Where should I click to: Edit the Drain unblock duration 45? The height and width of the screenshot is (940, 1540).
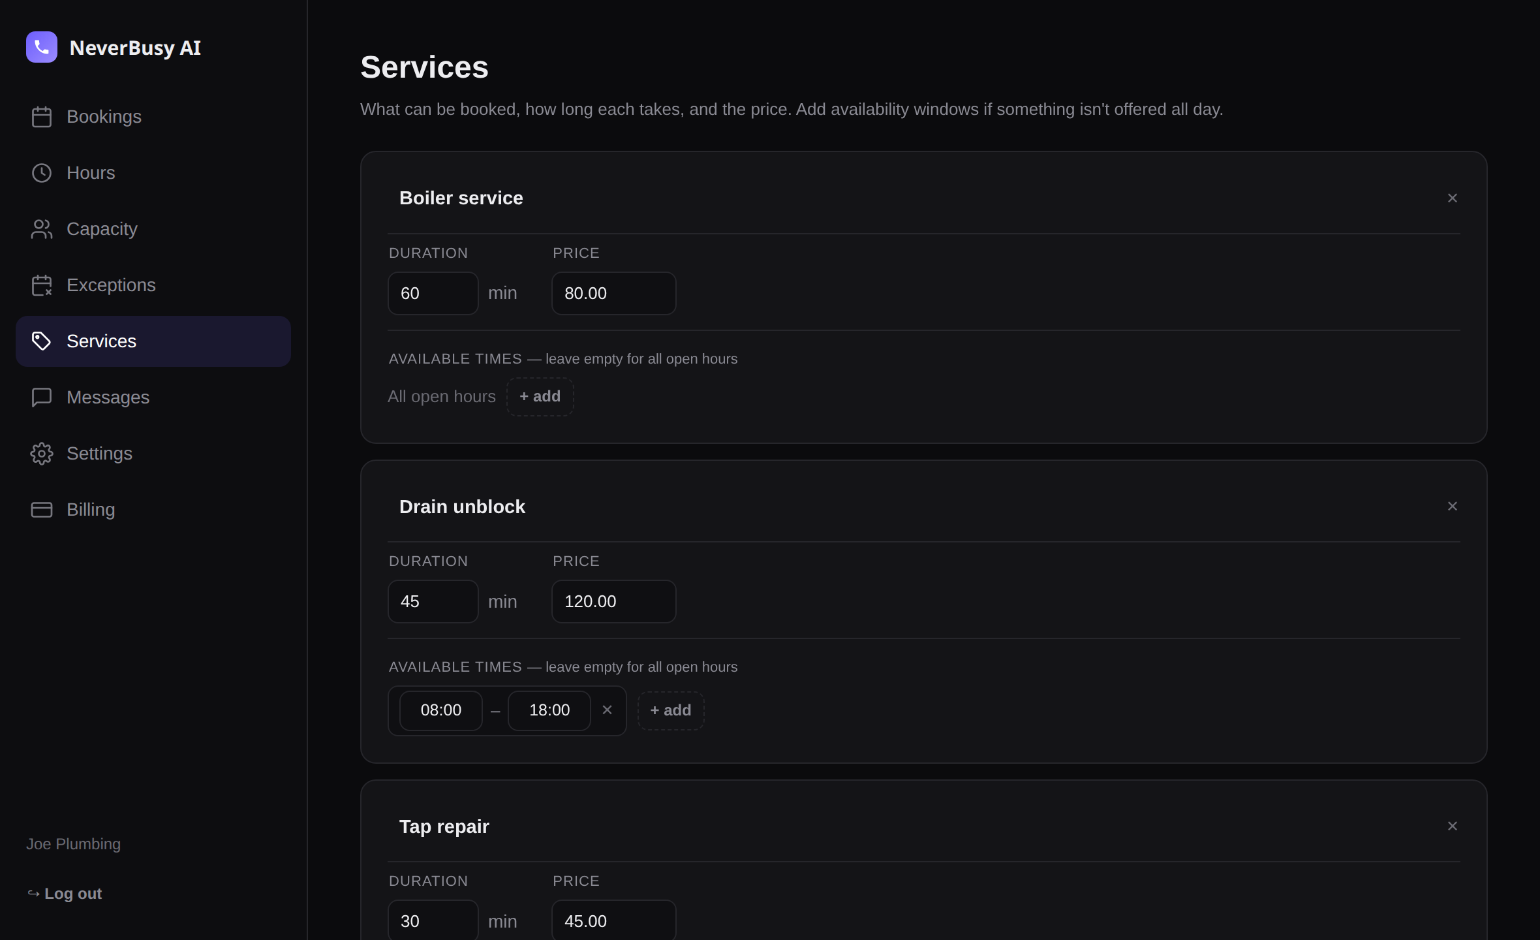433,601
